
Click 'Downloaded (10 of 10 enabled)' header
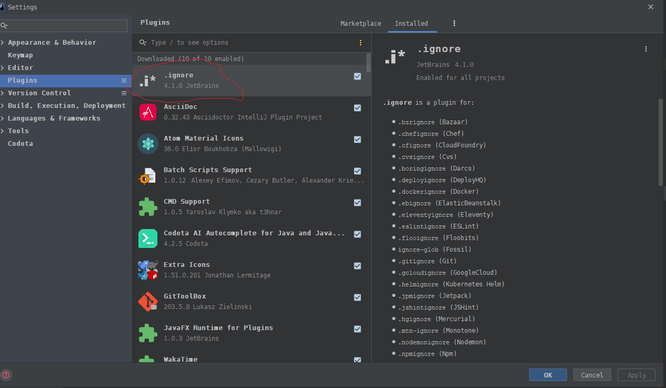point(191,59)
